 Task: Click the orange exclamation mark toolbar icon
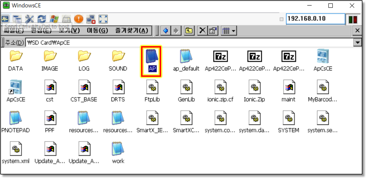click(x=79, y=19)
